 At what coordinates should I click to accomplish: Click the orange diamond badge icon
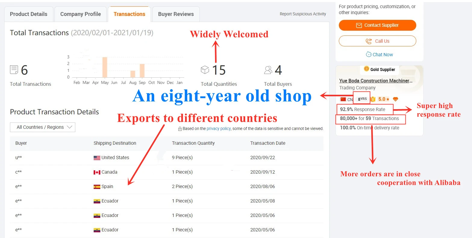pyautogui.click(x=395, y=99)
